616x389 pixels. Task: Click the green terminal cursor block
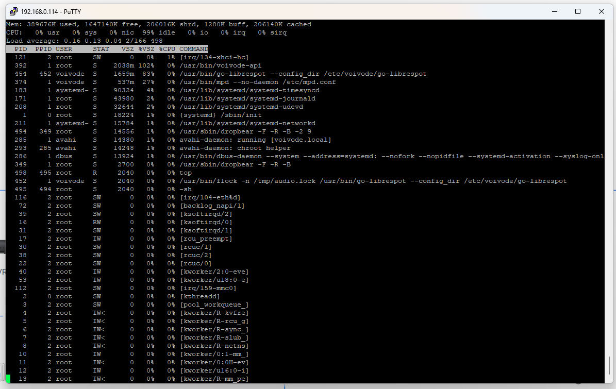point(8,379)
